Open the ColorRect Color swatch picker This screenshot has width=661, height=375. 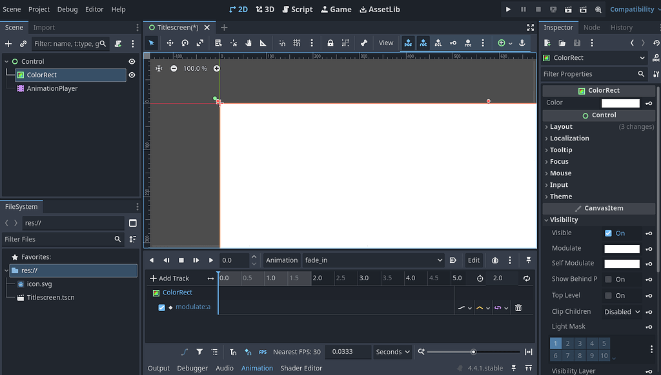coord(622,102)
